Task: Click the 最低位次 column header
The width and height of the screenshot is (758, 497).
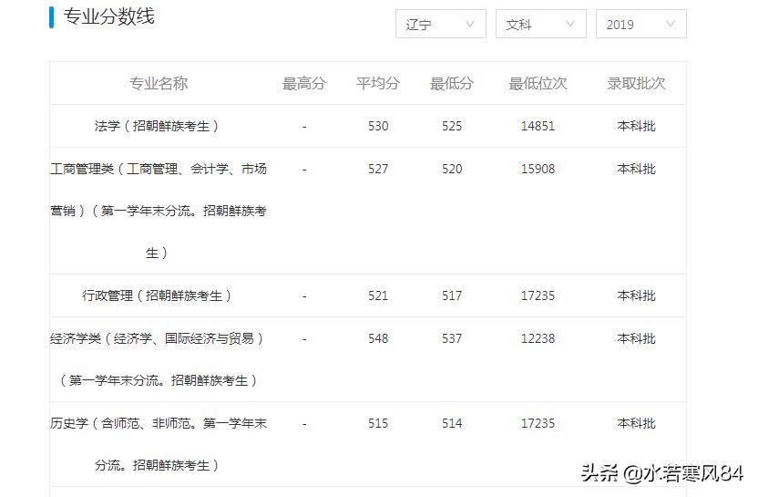Action: (538, 83)
